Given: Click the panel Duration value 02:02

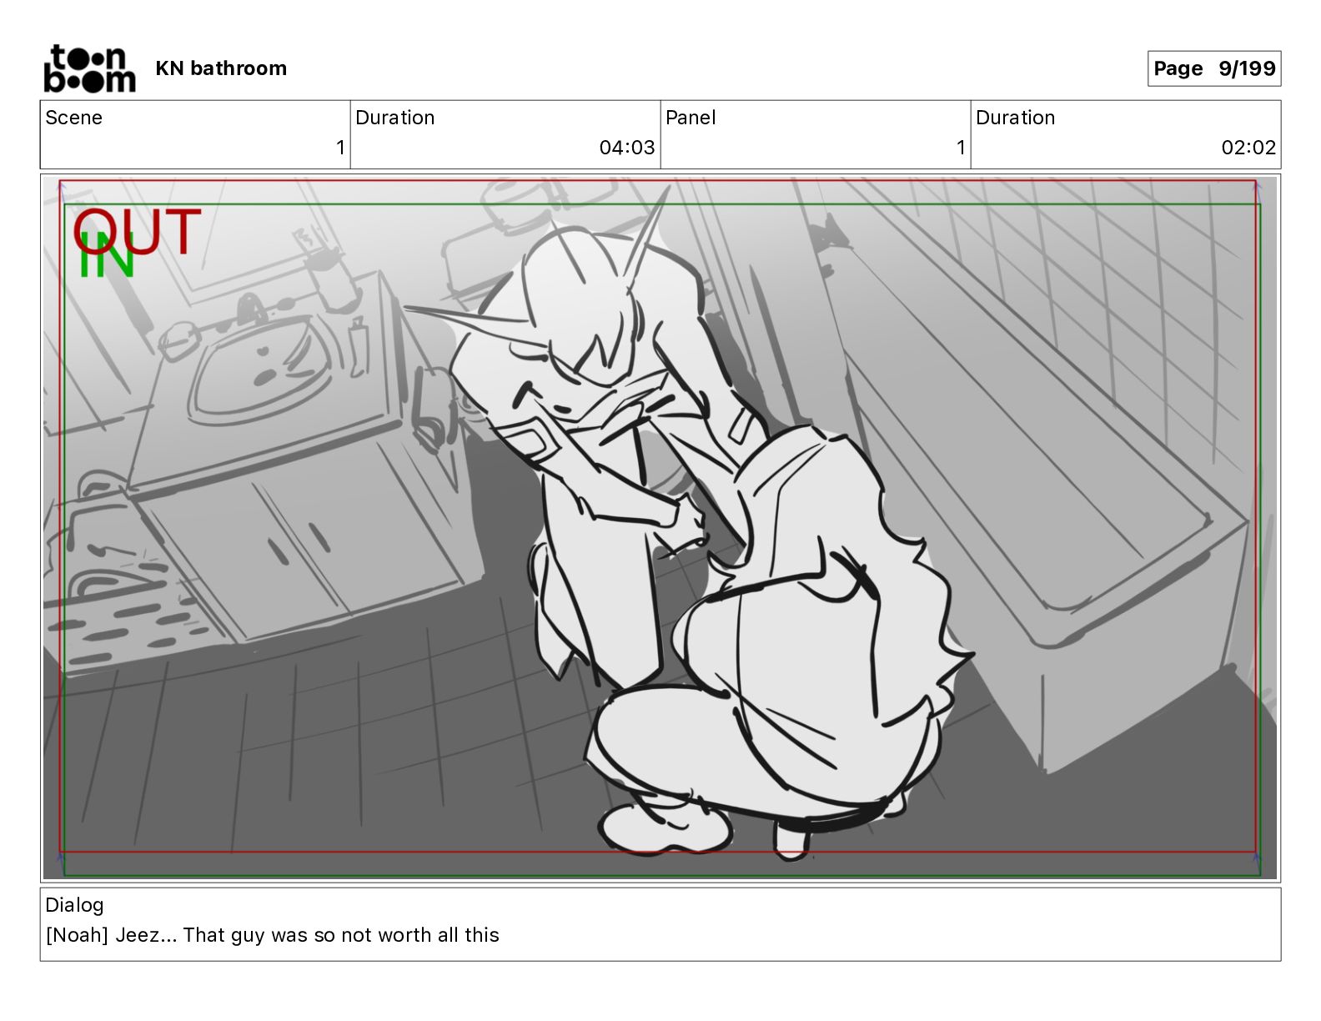Looking at the screenshot, I should [1248, 148].
